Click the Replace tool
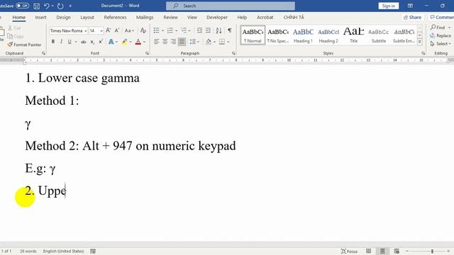 click(441, 35)
